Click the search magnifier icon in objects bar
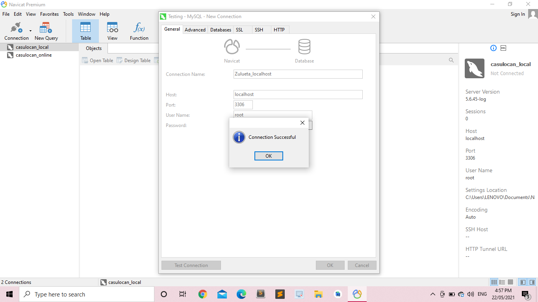Image resolution: width=538 pixels, height=302 pixels. pos(451,61)
